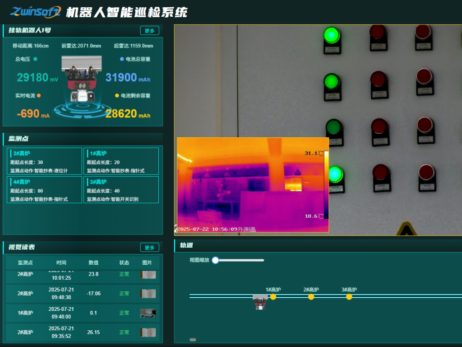Viewport: 462px width, 347px height.
Task: Select the 3#高炉 yellow marker on the track
Action: [x=349, y=297]
